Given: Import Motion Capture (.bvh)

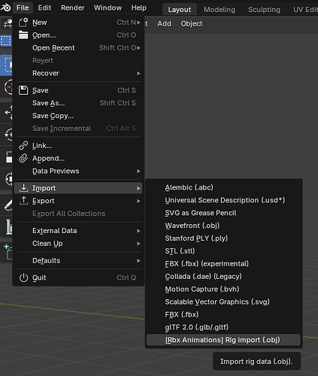Looking at the screenshot, I should tap(223, 290).
